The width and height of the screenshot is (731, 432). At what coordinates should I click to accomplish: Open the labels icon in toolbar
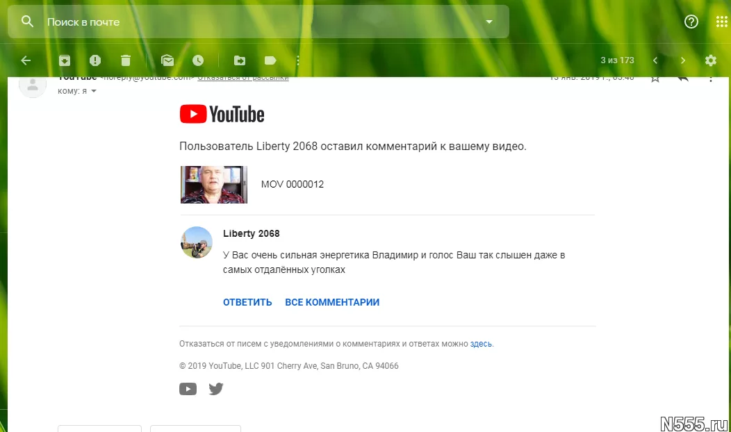pyautogui.click(x=270, y=60)
